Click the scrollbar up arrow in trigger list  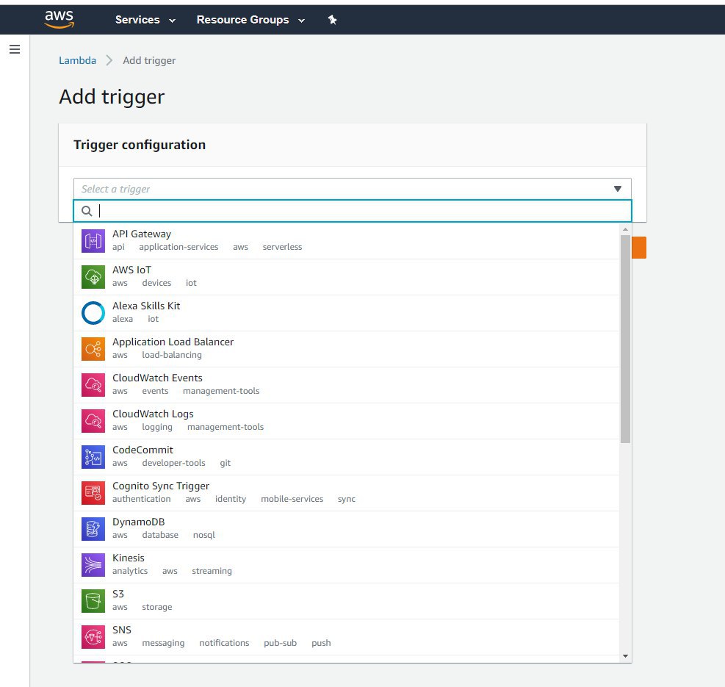pos(625,229)
